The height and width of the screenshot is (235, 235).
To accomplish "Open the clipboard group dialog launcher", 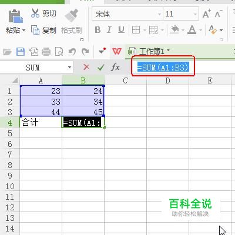I will tap(82, 40).
